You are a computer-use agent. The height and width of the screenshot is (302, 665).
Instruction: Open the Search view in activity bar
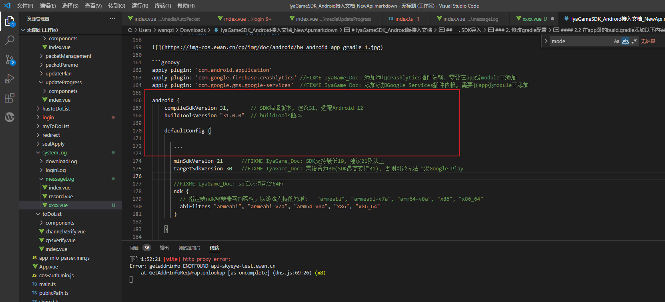point(10,40)
